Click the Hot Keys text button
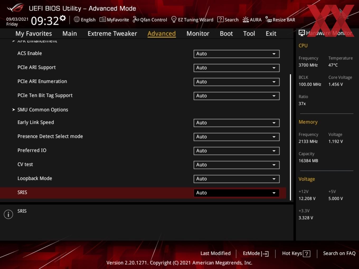 pyautogui.click(x=292, y=253)
